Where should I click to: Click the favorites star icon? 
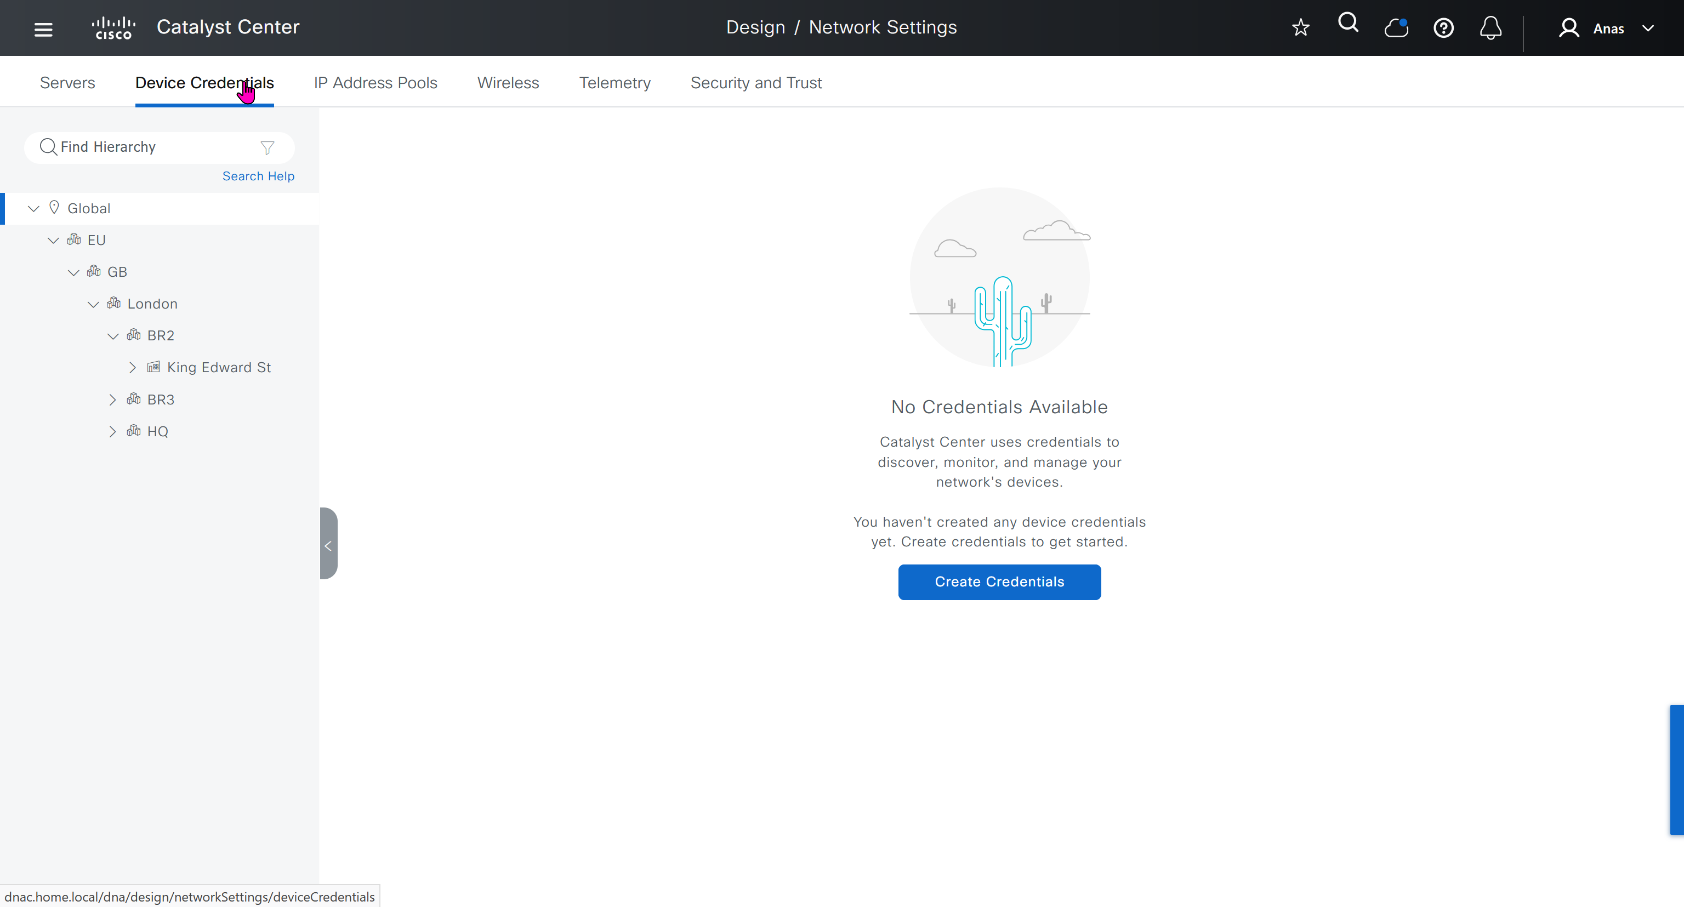1301,27
